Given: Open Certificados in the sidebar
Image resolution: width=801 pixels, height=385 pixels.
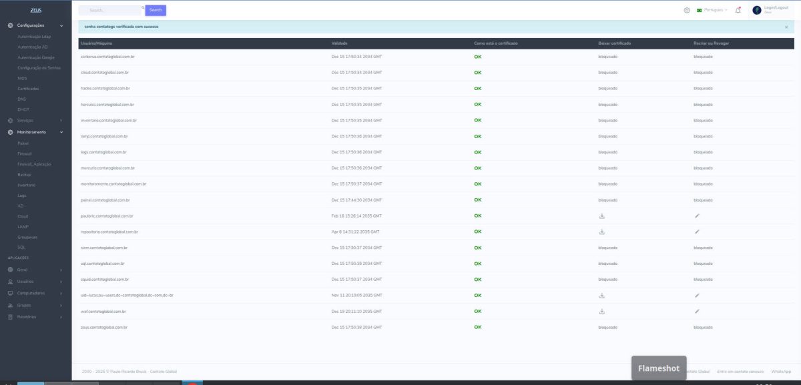Looking at the screenshot, I should pyautogui.click(x=28, y=89).
